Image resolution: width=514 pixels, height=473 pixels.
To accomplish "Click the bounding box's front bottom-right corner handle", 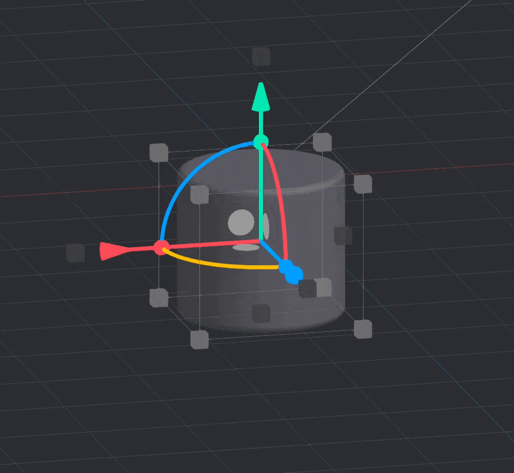I will coord(363,329).
